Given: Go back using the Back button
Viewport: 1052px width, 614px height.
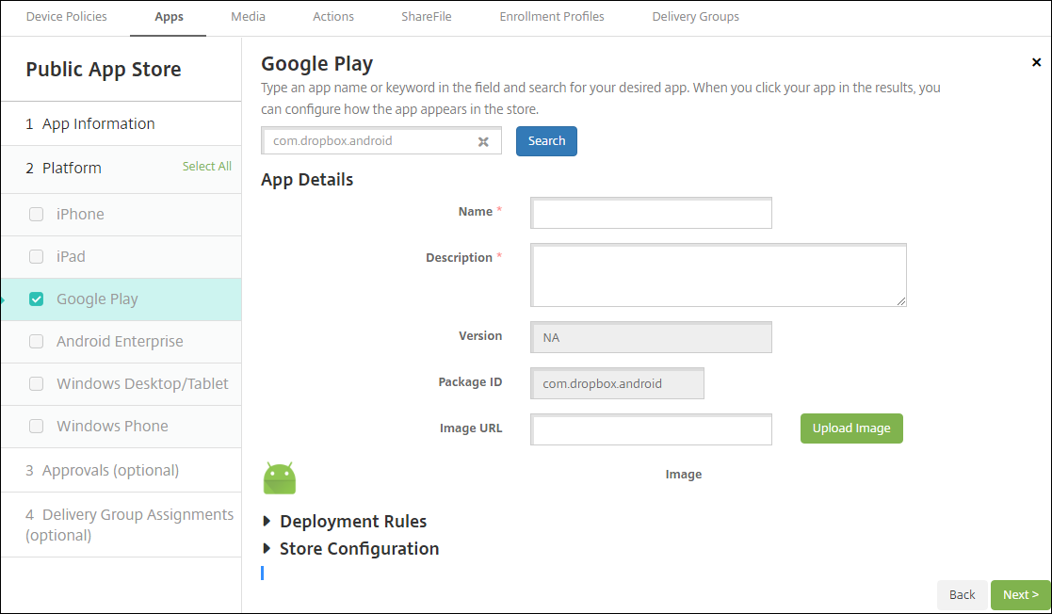Looking at the screenshot, I should [x=962, y=595].
